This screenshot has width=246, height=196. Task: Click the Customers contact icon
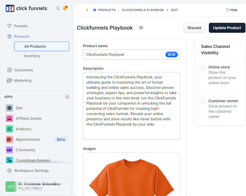click(x=9, y=70)
